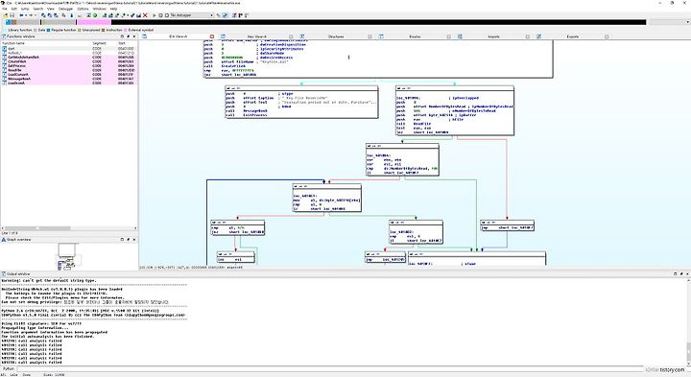Close the Imports tab
This screenshot has height=377, width=691.
[528, 36]
